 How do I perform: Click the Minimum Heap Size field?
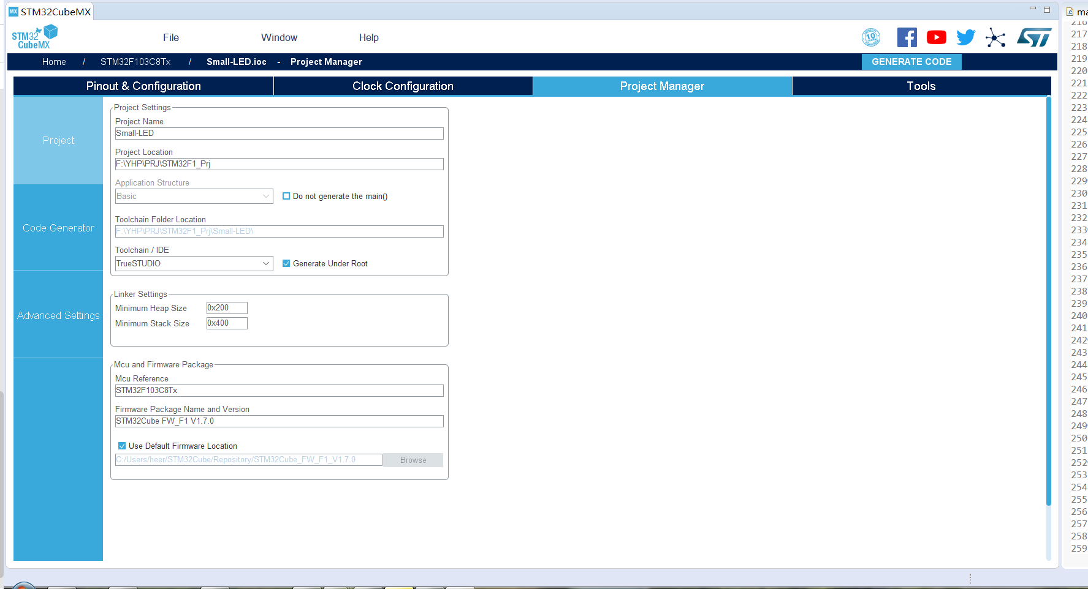[x=227, y=308]
